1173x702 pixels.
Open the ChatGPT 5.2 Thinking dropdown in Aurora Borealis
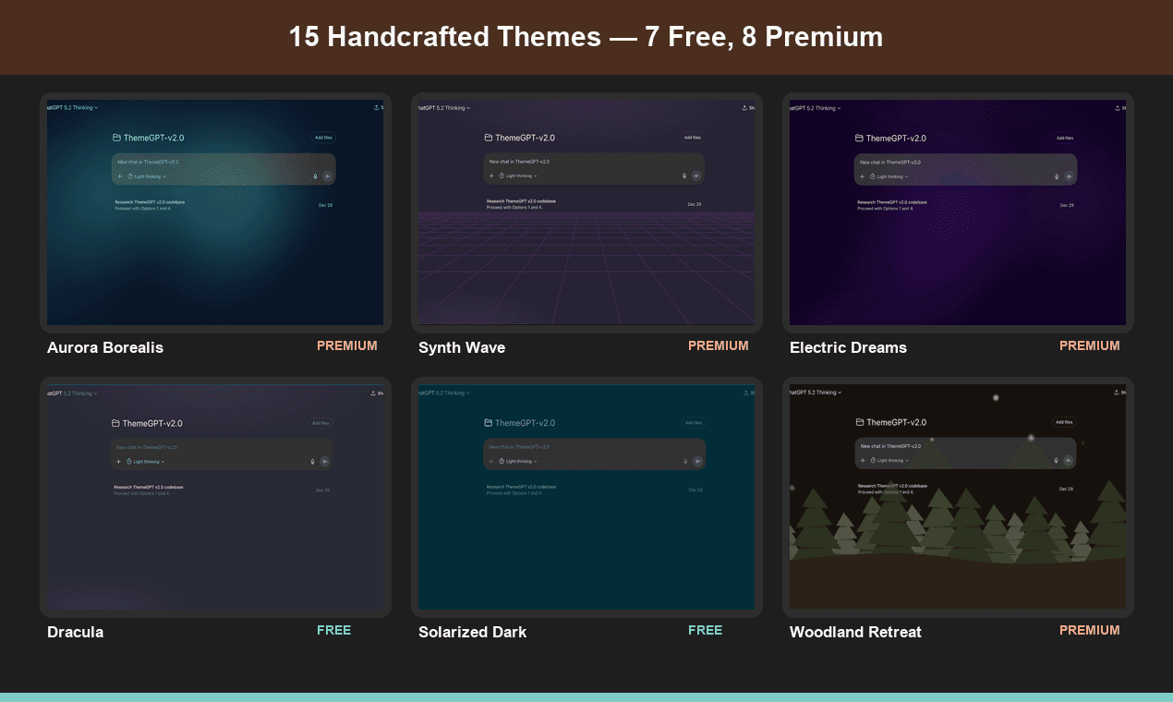pyautogui.click(x=71, y=108)
